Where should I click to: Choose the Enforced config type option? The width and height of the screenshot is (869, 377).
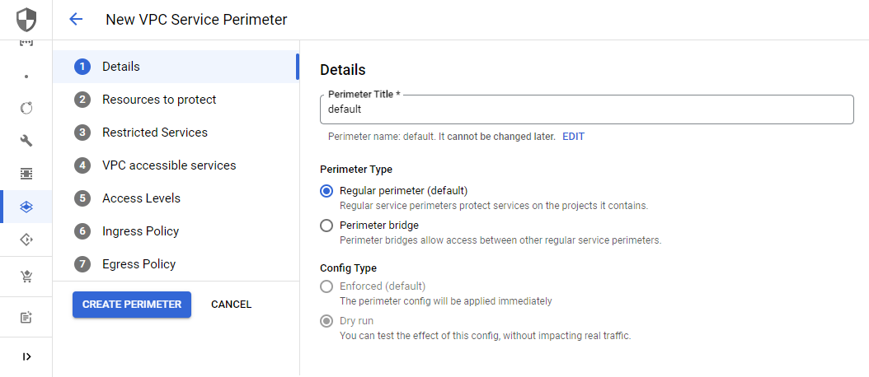point(326,286)
